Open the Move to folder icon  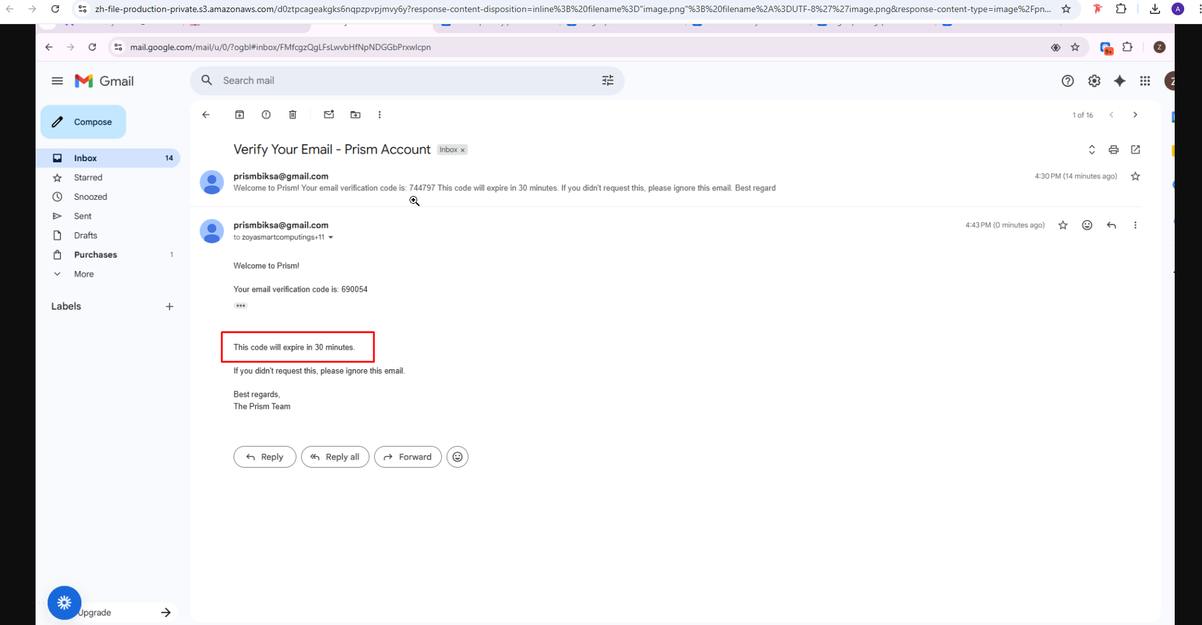pos(356,115)
